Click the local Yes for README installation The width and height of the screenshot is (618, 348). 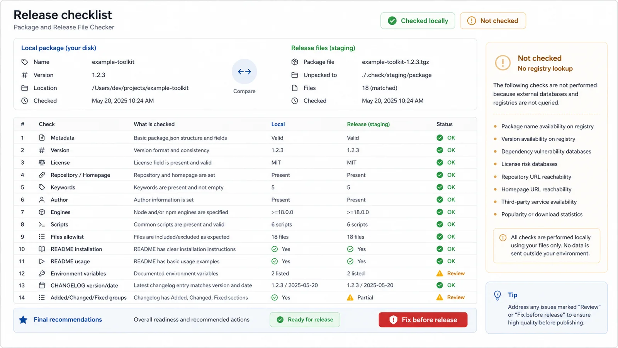[x=281, y=249]
